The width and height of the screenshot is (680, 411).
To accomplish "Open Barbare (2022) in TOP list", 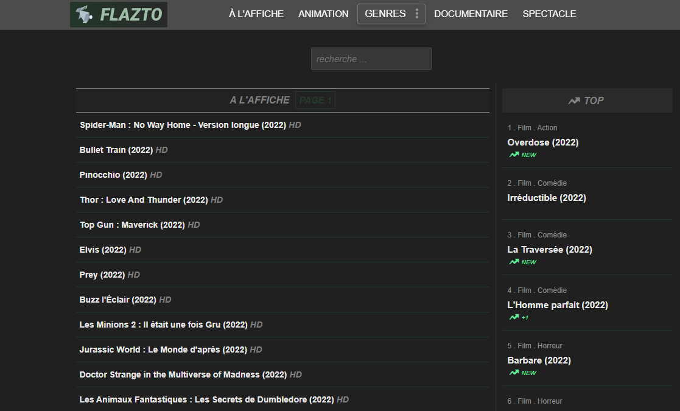I will (539, 360).
